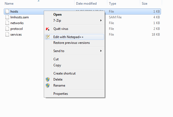Click the shield icon next to Delete
173x117 pixels.
48,79
